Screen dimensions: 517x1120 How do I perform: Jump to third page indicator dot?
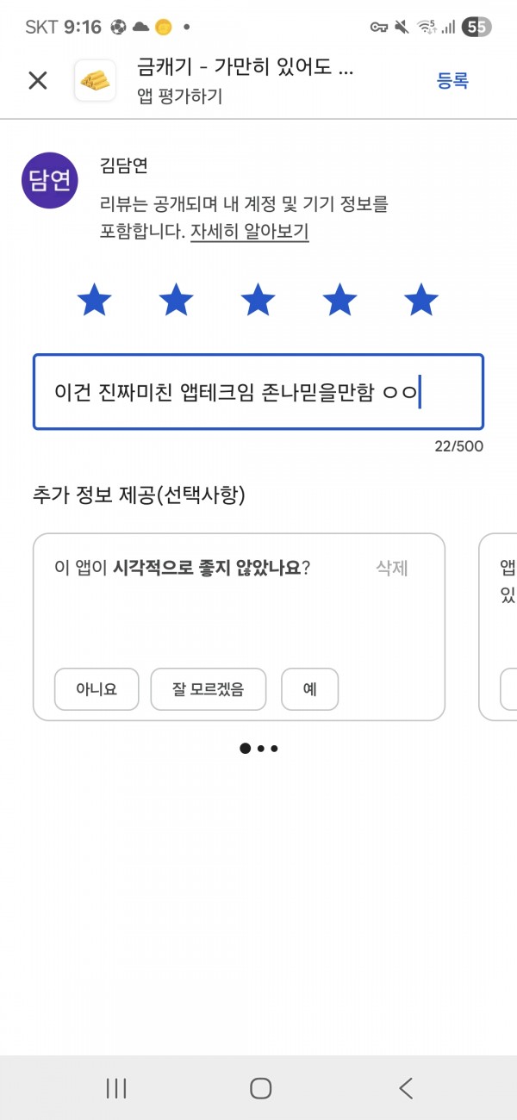pyautogui.click(x=274, y=749)
